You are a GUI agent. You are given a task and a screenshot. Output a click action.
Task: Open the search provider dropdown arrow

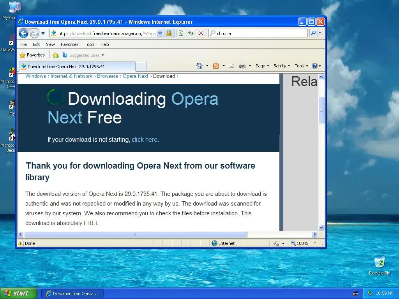coord(320,33)
